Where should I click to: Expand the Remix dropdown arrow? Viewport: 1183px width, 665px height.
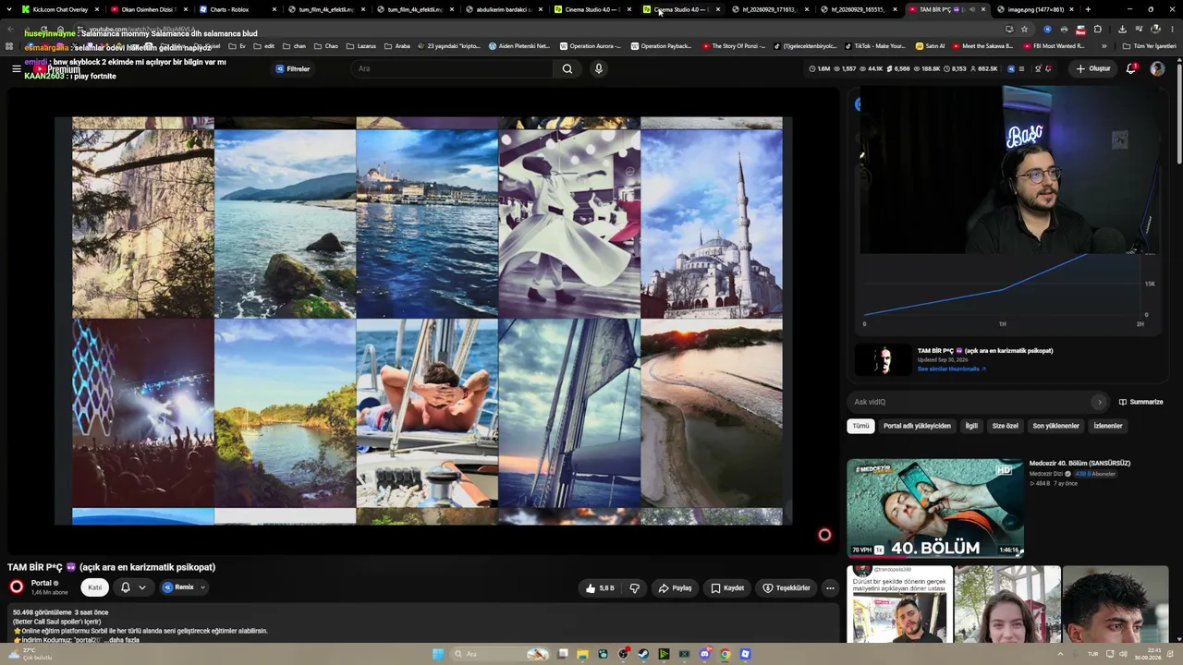coord(202,587)
